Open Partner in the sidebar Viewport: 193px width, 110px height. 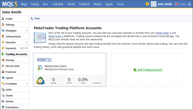[14, 101]
